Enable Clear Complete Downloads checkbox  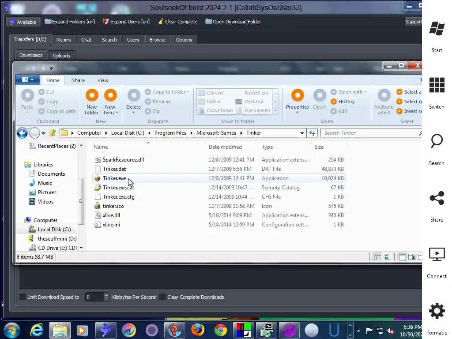coord(162,297)
